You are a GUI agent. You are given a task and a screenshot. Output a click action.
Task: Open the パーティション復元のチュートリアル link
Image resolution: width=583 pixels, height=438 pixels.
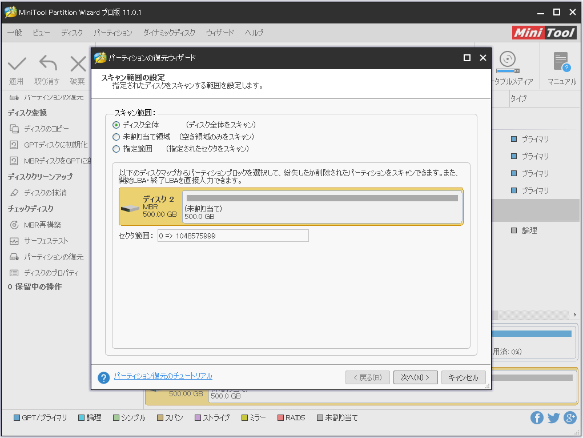163,376
